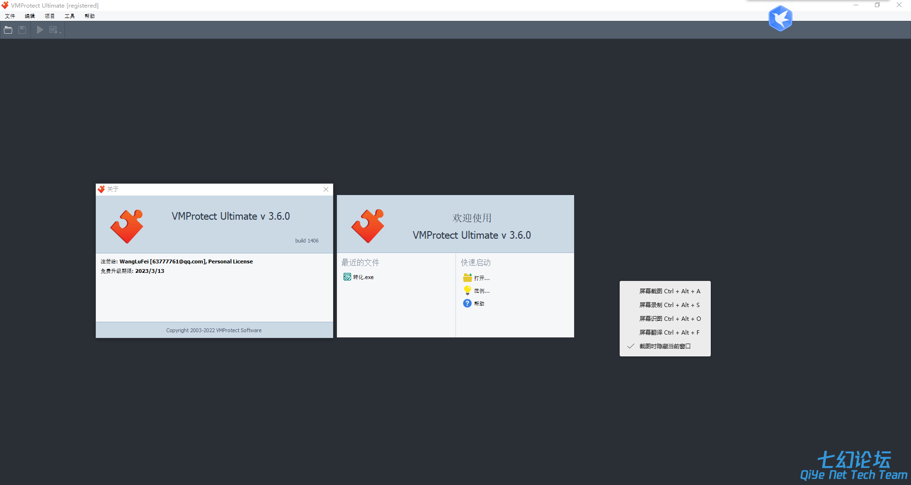Click the blue bird hexagon floating icon

coord(781,19)
